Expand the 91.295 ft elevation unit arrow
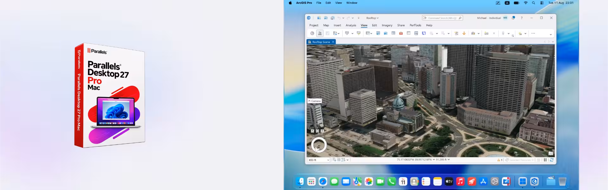Screen dimensions: 608x190 pos(449,160)
